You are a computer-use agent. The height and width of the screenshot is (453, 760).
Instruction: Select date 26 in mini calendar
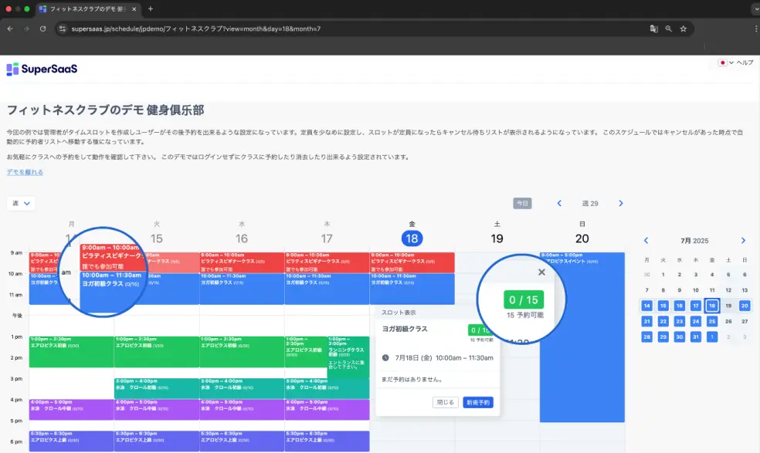click(x=728, y=321)
